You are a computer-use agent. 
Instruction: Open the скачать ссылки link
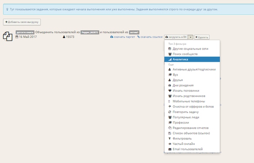150,37
